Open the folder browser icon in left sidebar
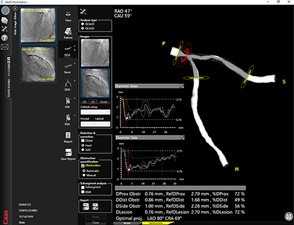 coord(5,20)
